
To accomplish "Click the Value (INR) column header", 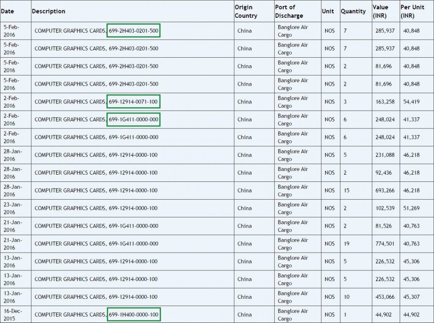I will coord(380,11).
